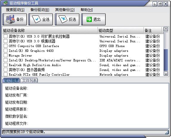Select the Mirage Driver checkbox
The height and width of the screenshot is (138, 171).
[x=5, y=55]
